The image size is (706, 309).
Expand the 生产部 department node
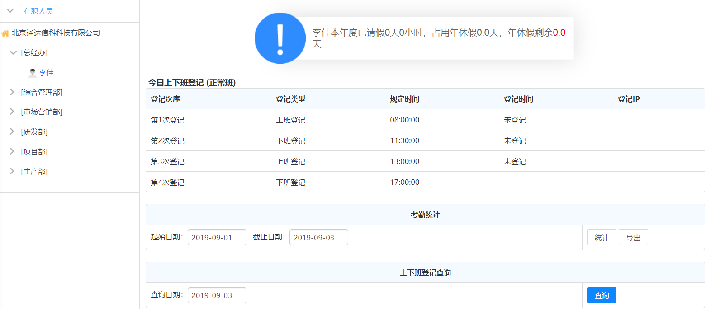(x=12, y=171)
